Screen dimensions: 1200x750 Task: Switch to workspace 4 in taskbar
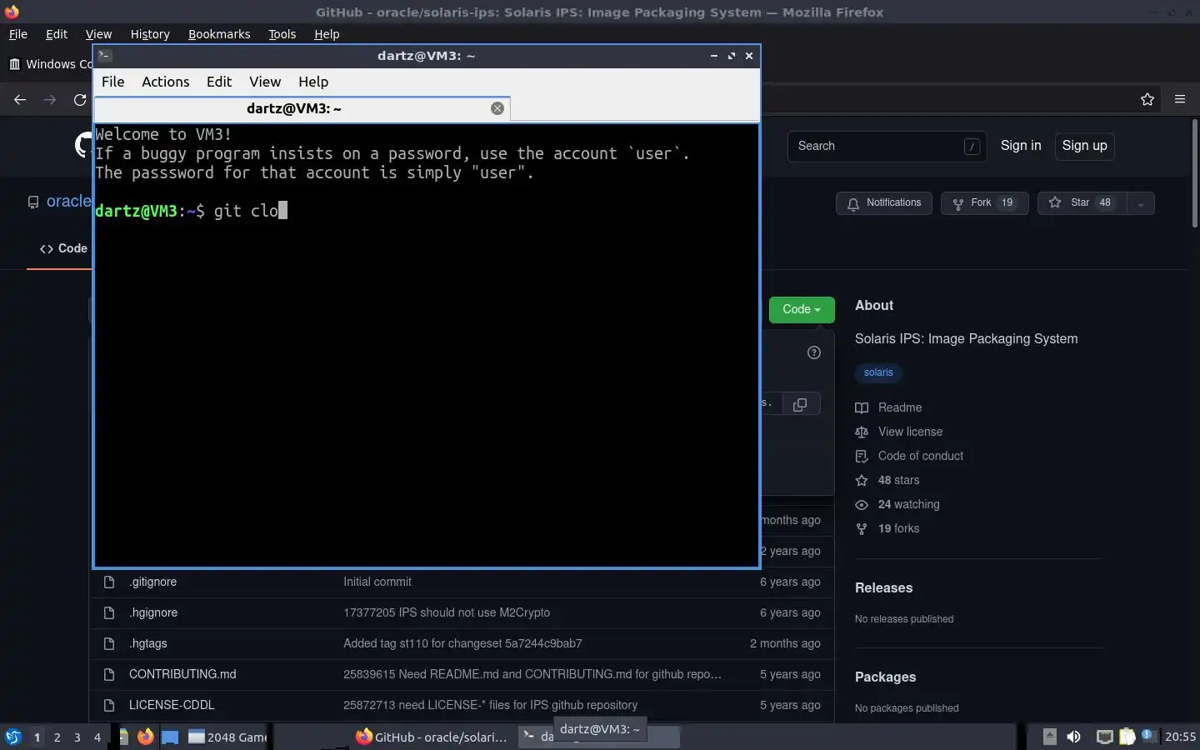(97, 737)
